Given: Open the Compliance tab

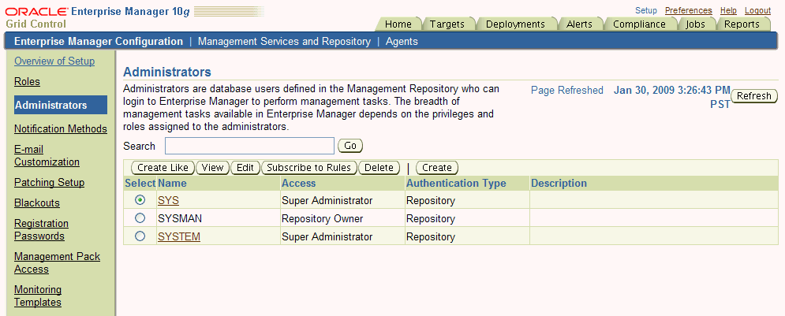Looking at the screenshot, I should coord(639,24).
